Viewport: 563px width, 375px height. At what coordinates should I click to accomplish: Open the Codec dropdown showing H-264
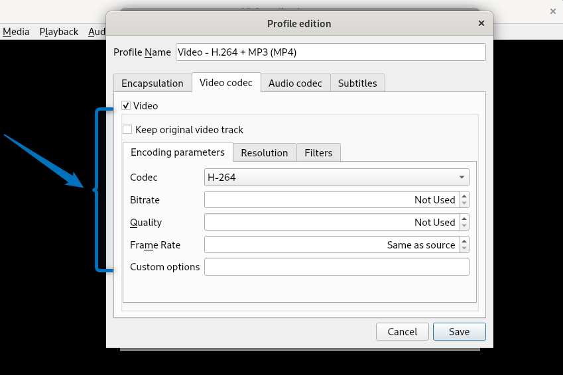(336, 178)
